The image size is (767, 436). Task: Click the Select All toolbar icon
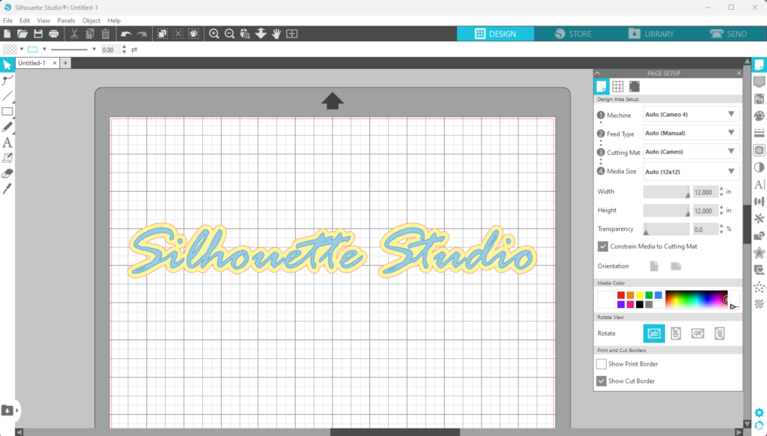click(163, 34)
